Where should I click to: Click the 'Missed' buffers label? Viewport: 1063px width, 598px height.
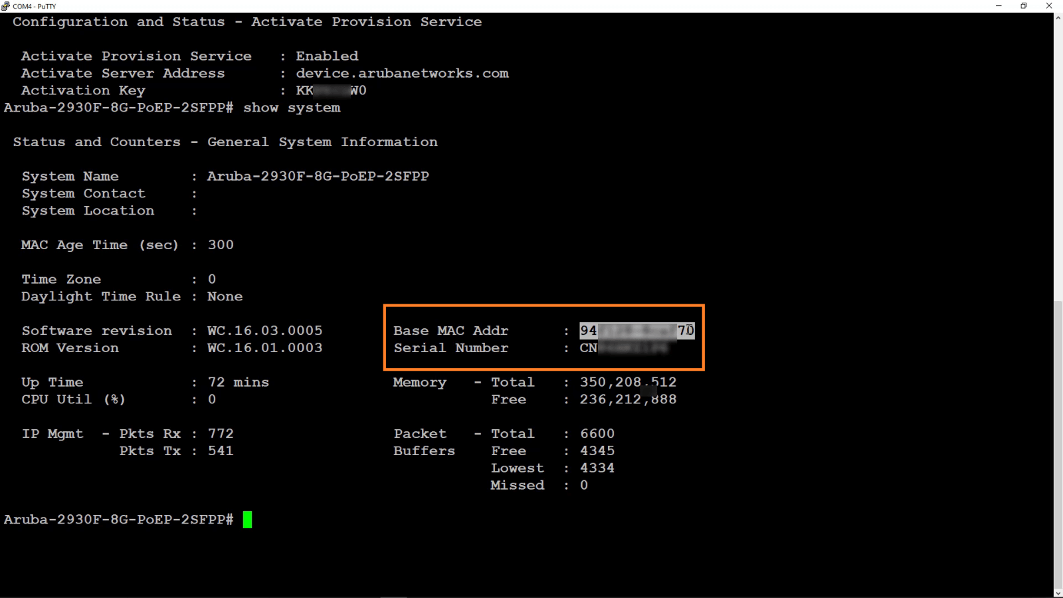(x=517, y=485)
